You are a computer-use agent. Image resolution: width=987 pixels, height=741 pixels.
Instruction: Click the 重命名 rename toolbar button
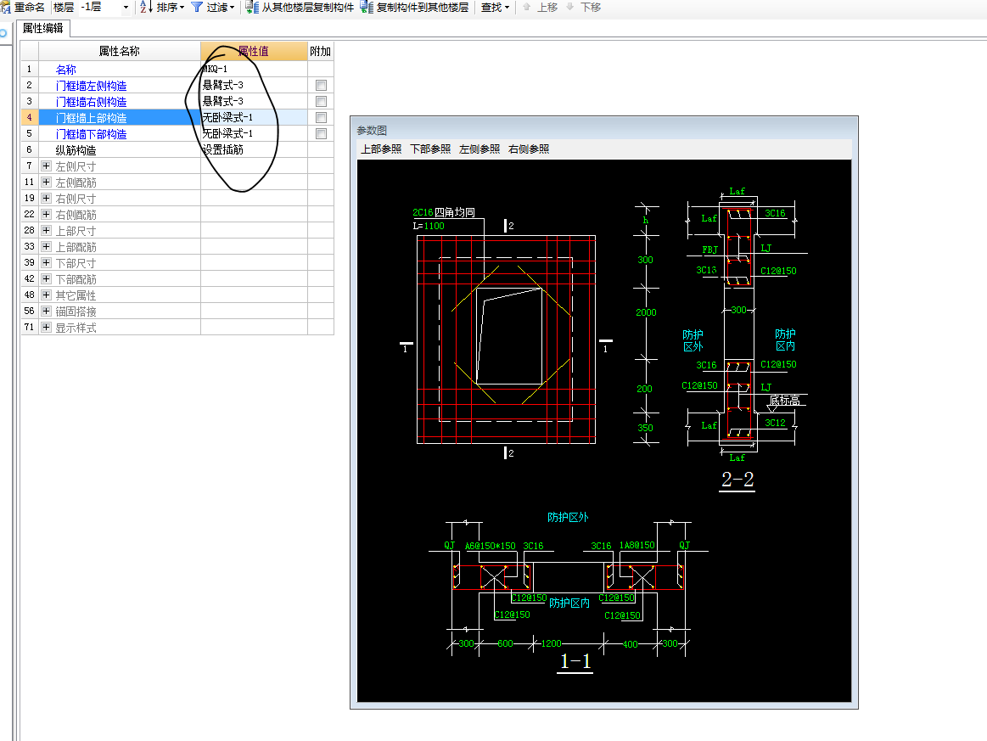(23, 8)
